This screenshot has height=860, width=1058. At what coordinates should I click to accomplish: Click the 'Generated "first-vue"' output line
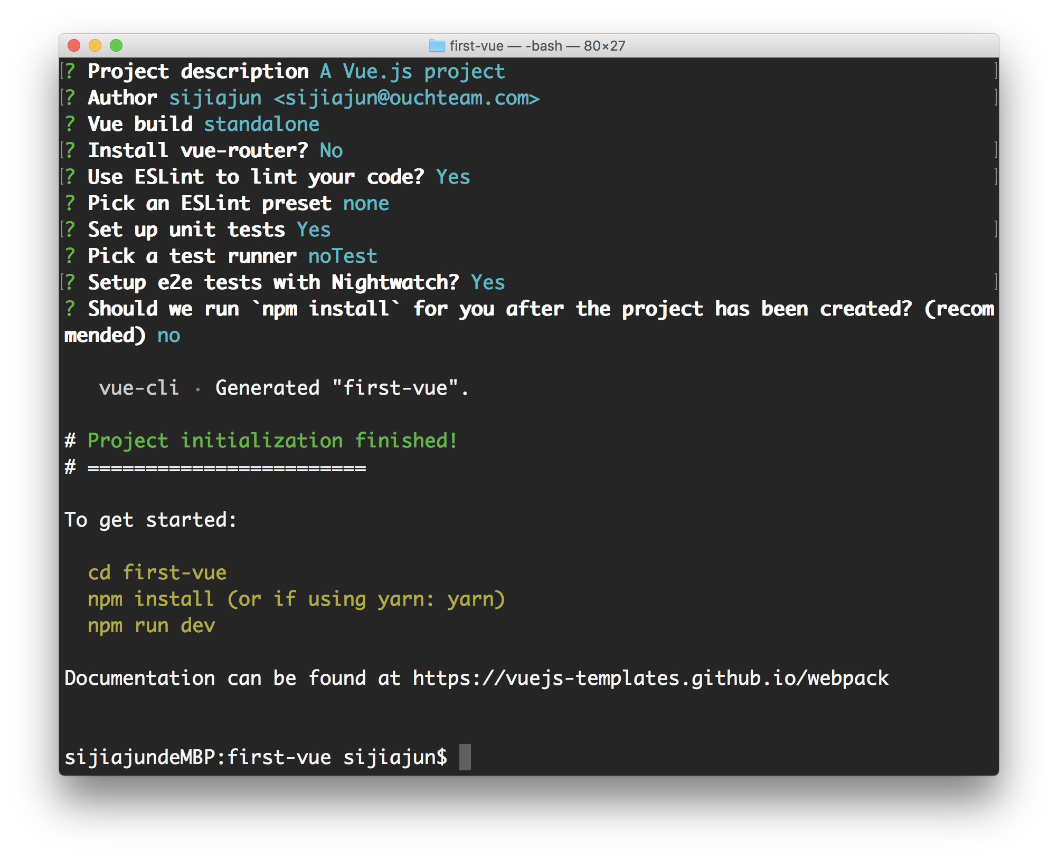click(342, 388)
